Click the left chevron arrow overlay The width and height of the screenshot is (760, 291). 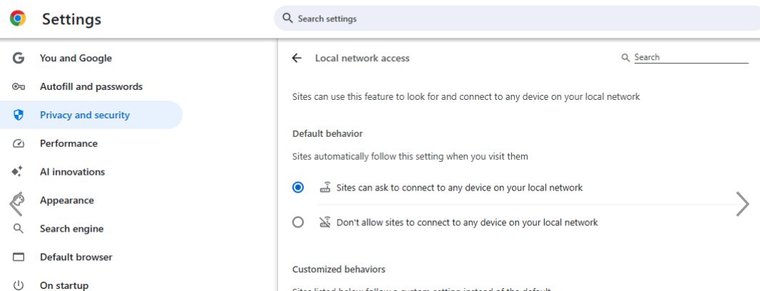pos(15,206)
